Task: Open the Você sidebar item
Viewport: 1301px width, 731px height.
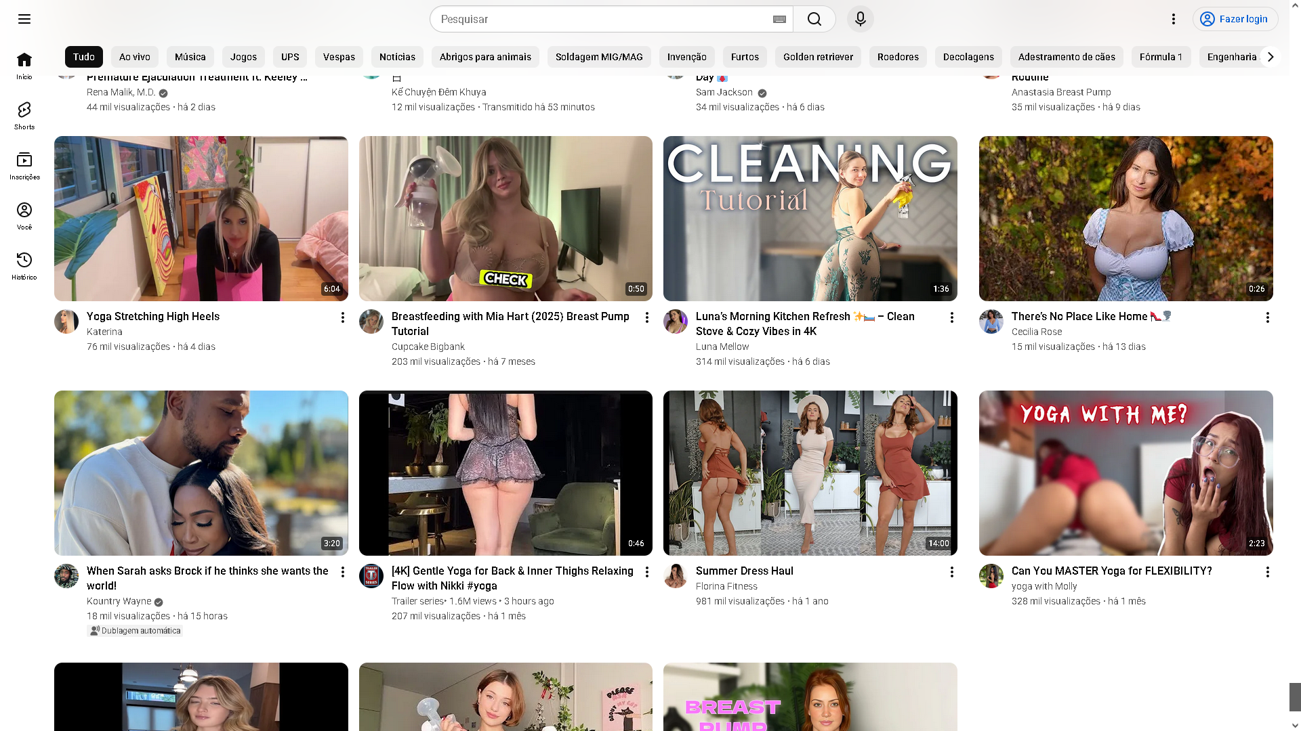Action: pyautogui.click(x=24, y=216)
